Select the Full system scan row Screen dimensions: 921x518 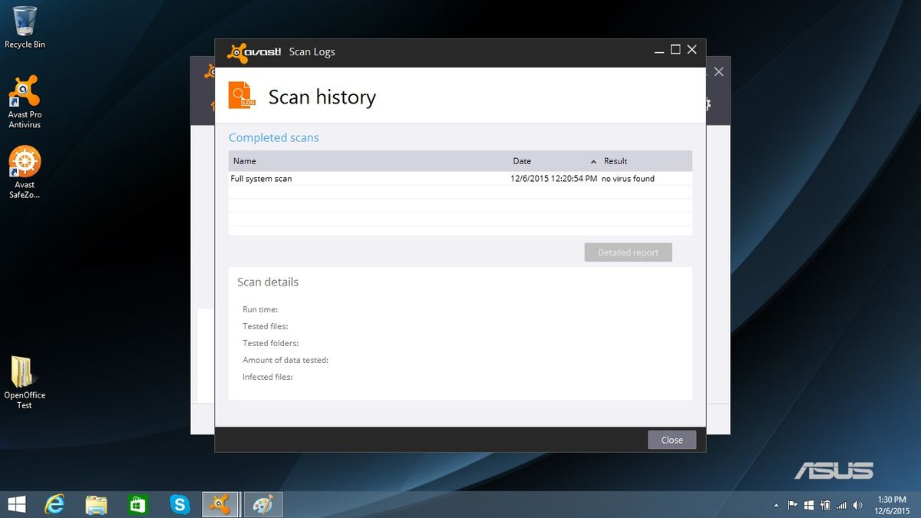pyautogui.click(x=460, y=179)
